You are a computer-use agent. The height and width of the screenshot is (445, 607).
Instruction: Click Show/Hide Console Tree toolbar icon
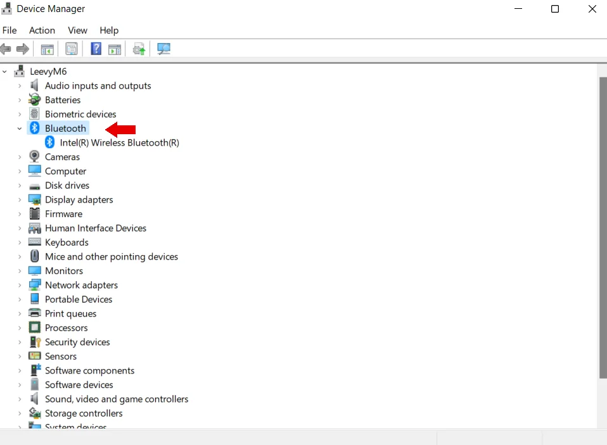point(48,49)
